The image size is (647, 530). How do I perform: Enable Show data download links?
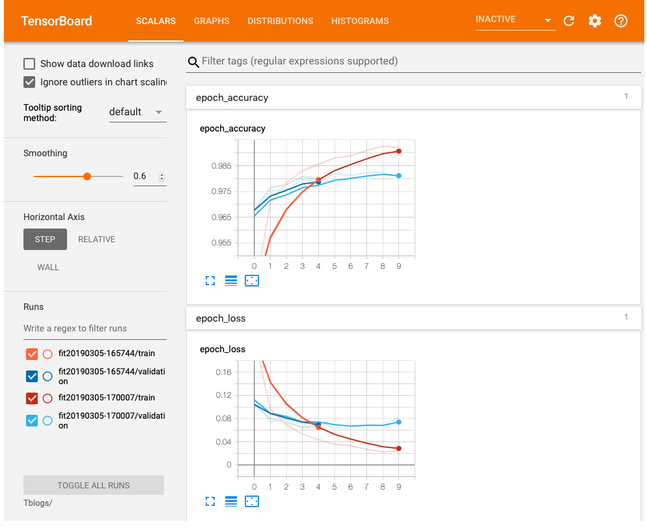tap(29, 63)
